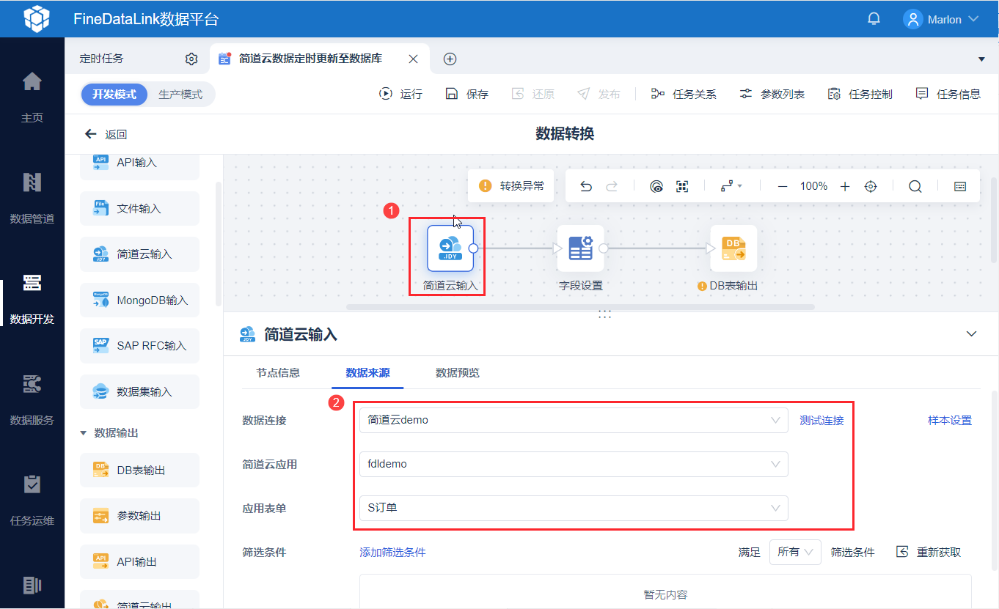This screenshot has height=609, width=999.
Task: Select the 字段设置 node on canvas
Action: pos(580,248)
